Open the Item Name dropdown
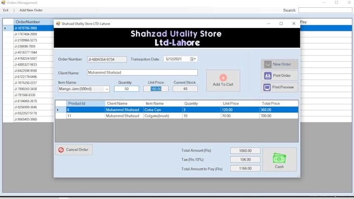 pyautogui.click(x=107, y=89)
